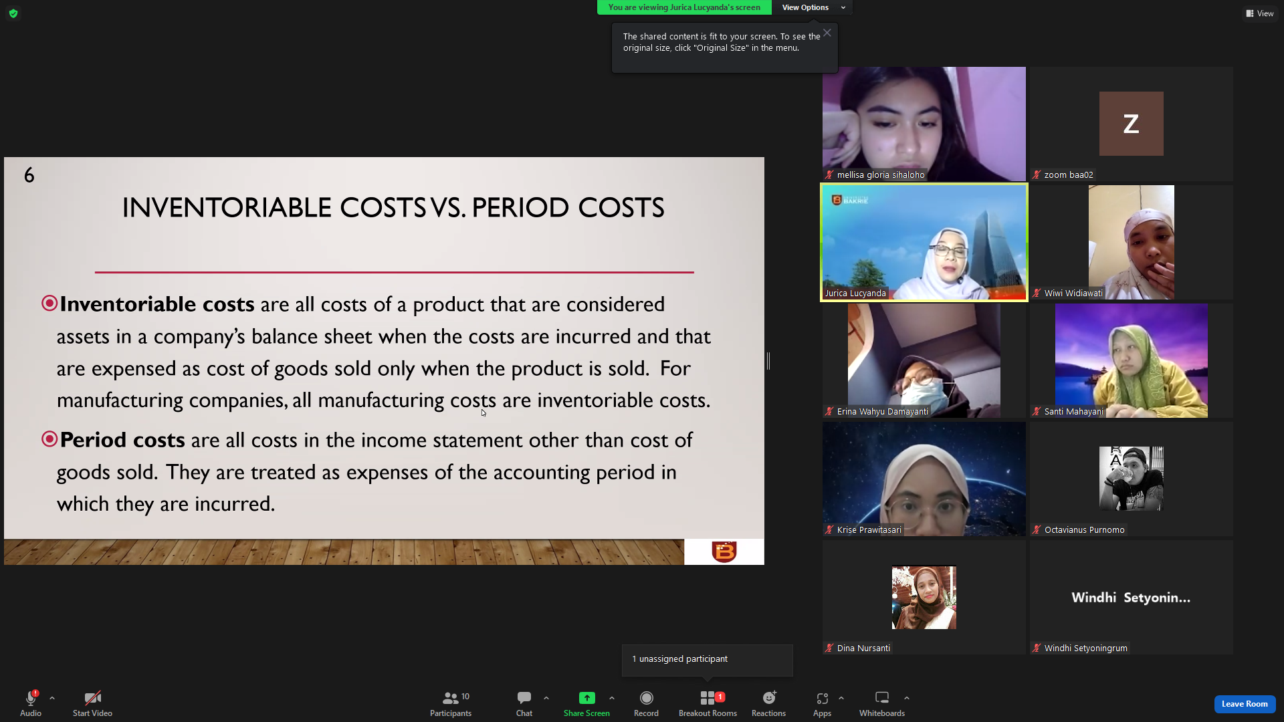
Task: Click the panel divider handle beside the slide
Action: 768,361
